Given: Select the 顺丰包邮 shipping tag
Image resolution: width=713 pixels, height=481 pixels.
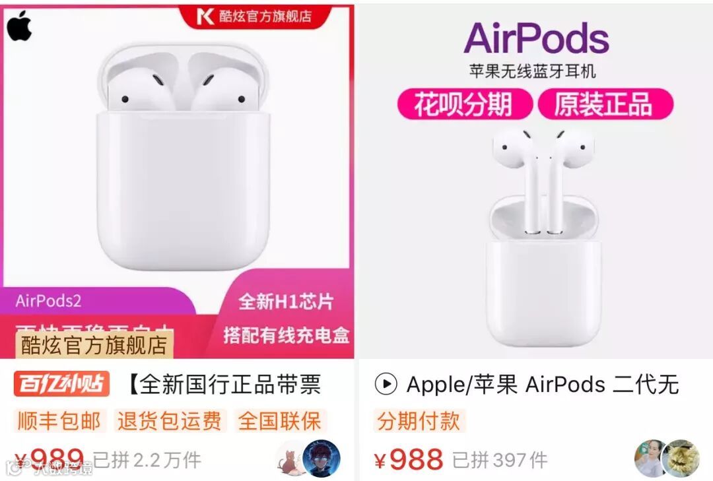Looking at the screenshot, I should pos(59,421).
